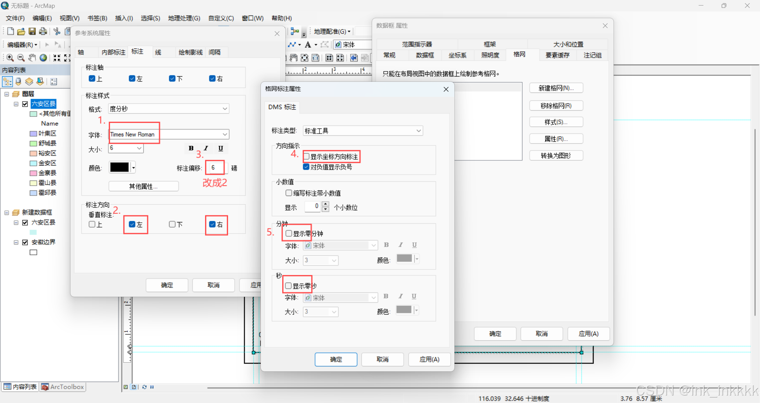List by selection in contents panel

click(x=40, y=81)
